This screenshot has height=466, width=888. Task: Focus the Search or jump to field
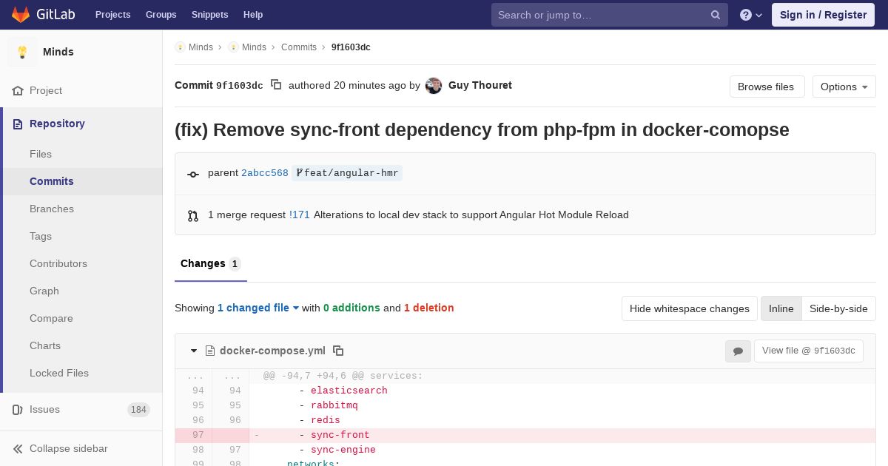pyautogui.click(x=610, y=15)
